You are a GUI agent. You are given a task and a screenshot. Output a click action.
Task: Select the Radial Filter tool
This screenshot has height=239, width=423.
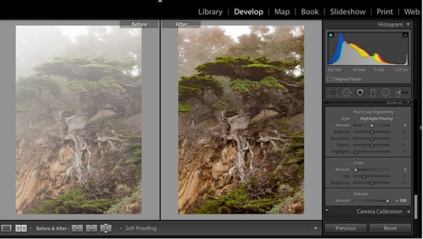(x=386, y=92)
